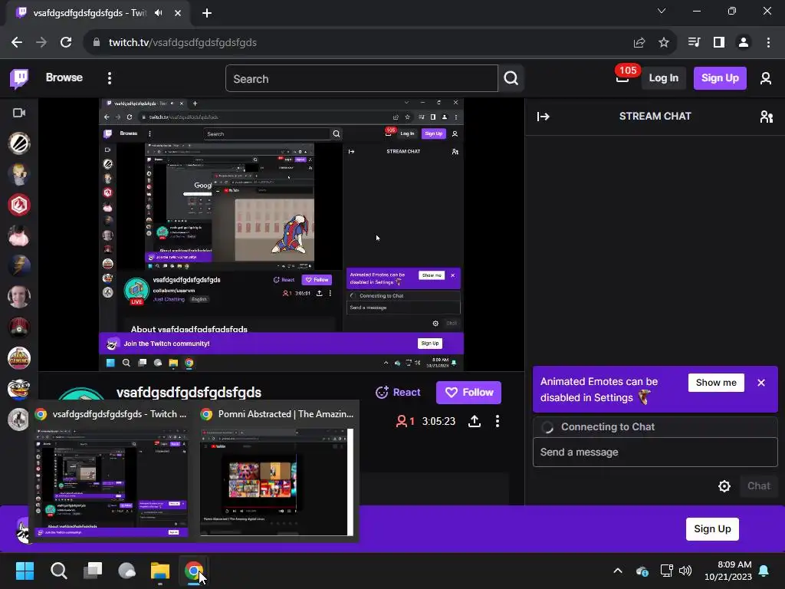The image size is (785, 589).
Task: Click the Log In button
Action: 663,78
